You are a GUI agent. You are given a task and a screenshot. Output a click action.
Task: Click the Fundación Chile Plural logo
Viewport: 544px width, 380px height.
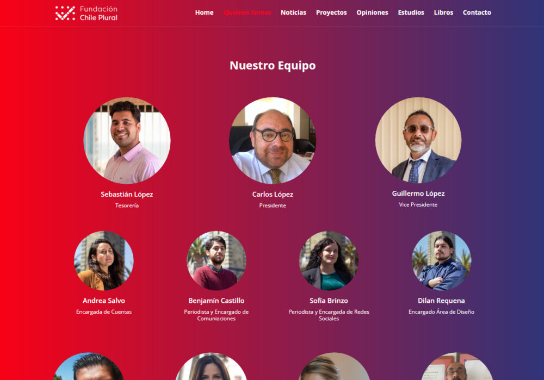point(86,13)
